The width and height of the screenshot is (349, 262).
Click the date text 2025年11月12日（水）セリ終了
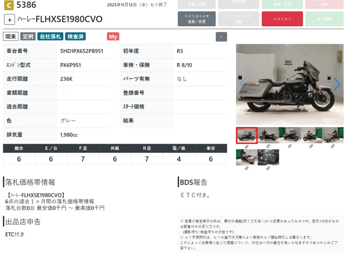click(137, 5)
